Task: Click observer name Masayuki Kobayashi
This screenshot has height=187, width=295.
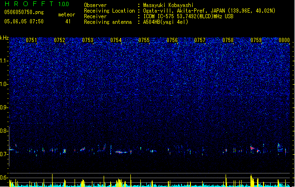Action: 168,5
